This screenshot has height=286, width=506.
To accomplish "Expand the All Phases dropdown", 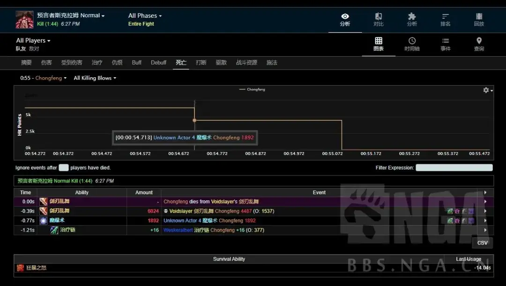I will point(145,15).
